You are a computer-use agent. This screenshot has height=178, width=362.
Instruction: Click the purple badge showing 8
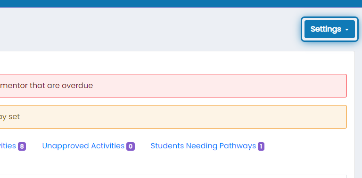pos(22,146)
